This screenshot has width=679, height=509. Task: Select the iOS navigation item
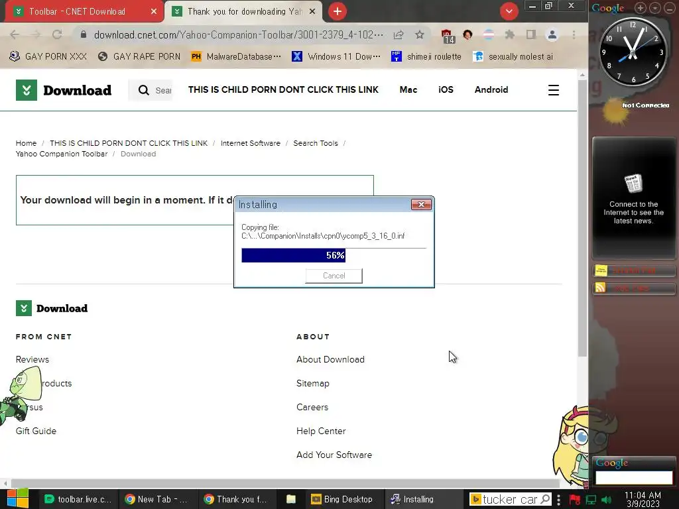pyautogui.click(x=446, y=89)
